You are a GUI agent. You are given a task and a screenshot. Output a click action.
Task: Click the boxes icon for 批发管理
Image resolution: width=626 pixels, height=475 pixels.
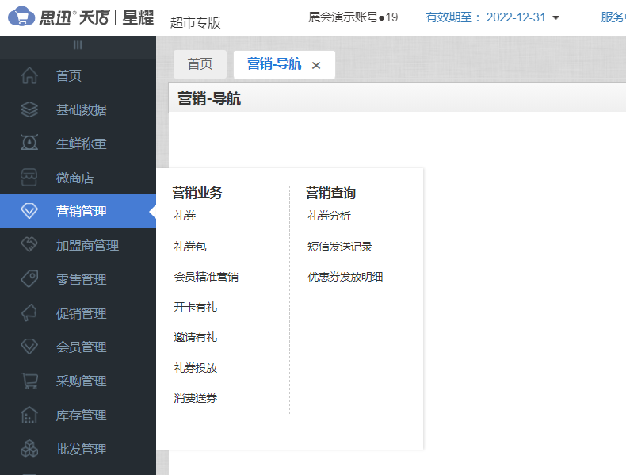click(29, 449)
